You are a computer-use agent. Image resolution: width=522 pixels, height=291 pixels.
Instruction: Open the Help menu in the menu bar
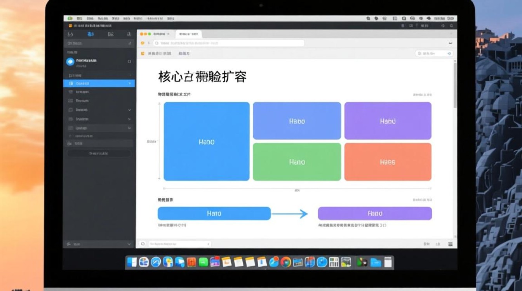pyautogui.click(x=171, y=18)
